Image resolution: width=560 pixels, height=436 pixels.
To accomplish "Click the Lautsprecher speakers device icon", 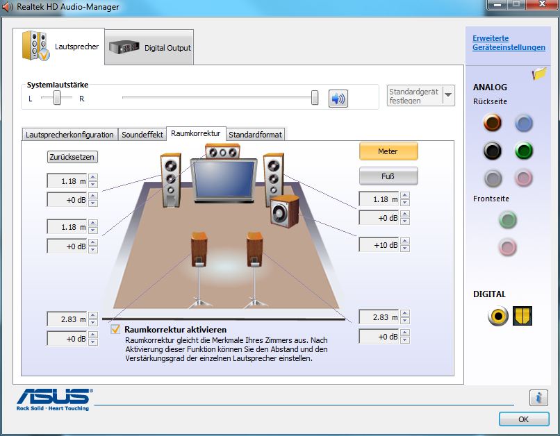I will click(x=35, y=46).
